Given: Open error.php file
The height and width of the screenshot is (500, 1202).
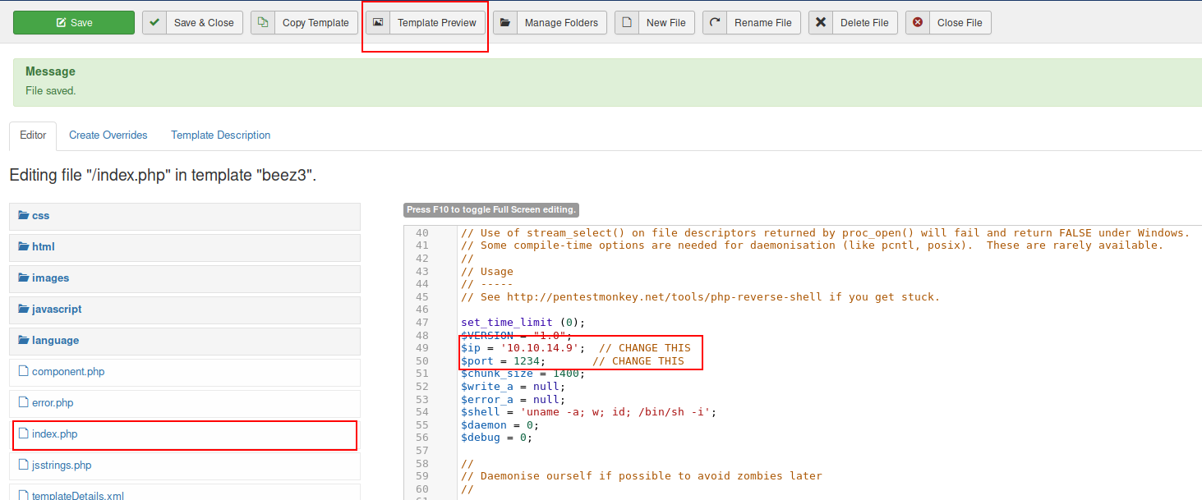Looking at the screenshot, I should pos(187,403).
